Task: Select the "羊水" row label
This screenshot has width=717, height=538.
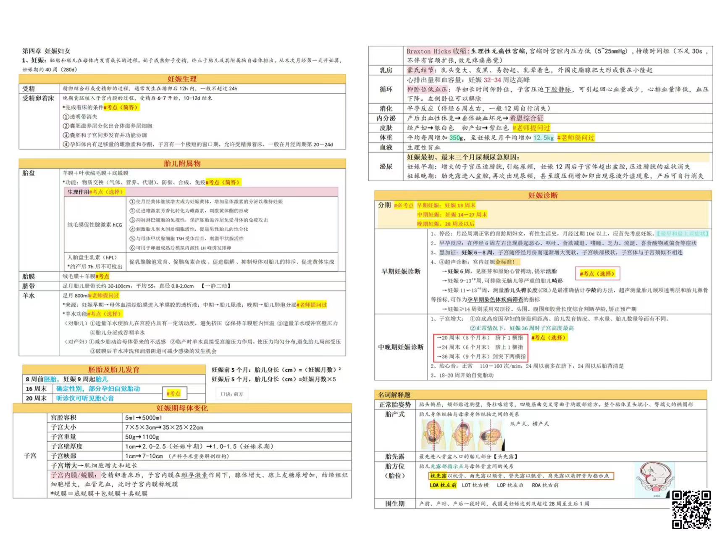Action: (29, 295)
